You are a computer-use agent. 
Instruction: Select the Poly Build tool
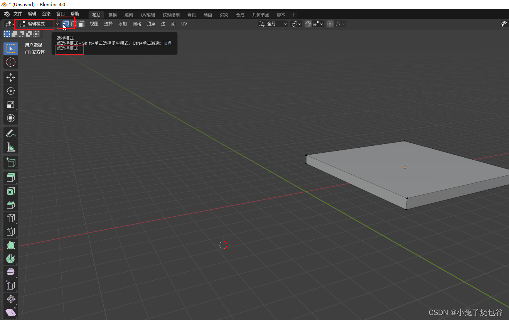pos(11,245)
